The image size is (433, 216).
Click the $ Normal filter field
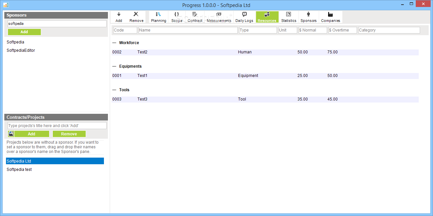point(313,30)
